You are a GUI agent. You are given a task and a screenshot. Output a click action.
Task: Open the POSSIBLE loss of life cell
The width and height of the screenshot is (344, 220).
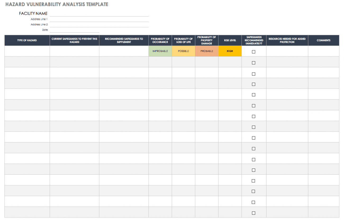point(183,51)
